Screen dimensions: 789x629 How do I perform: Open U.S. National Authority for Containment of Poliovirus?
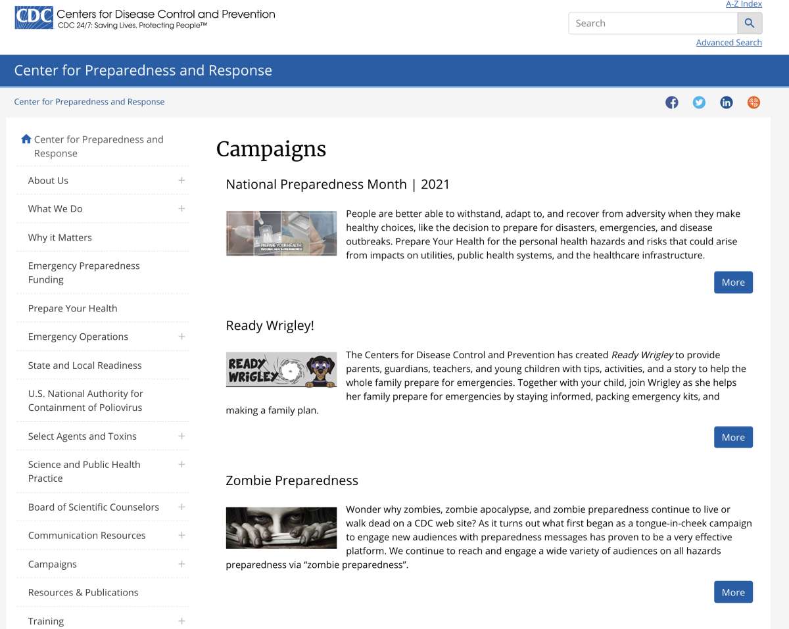(85, 400)
